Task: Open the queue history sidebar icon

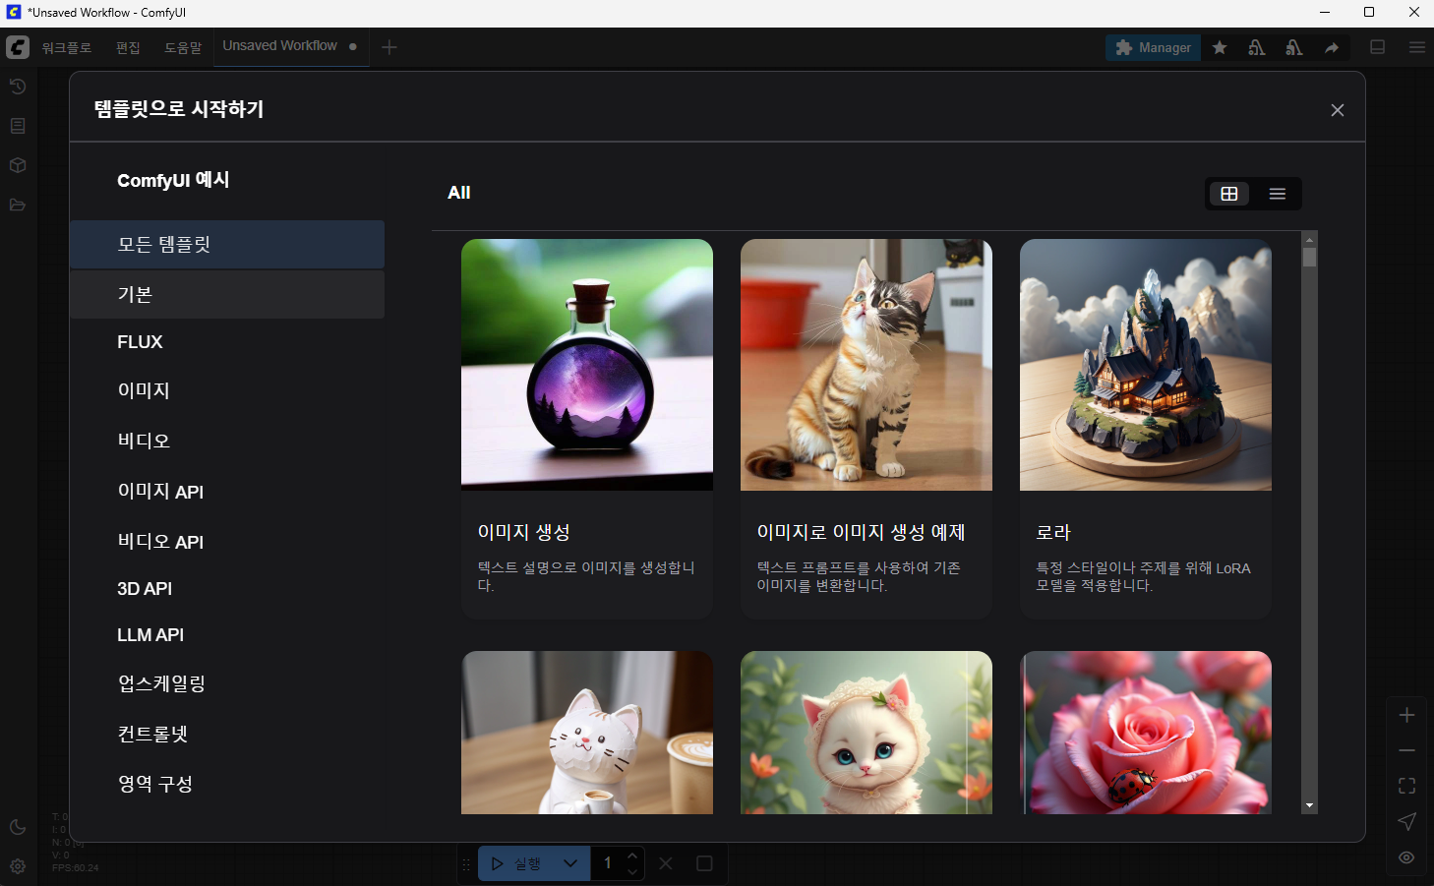Action: coord(18,87)
